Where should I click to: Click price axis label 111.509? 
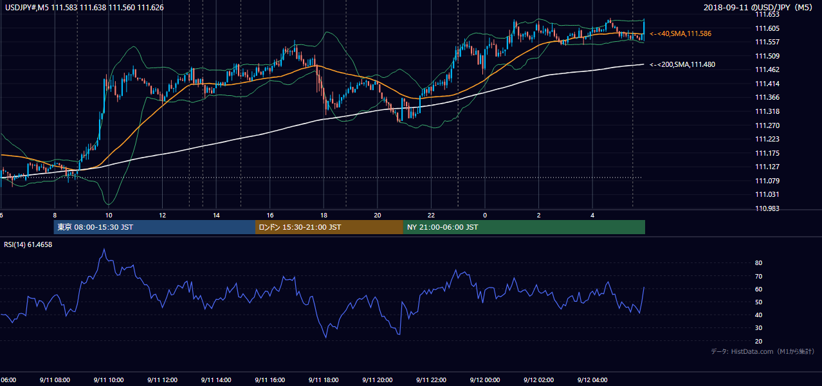(767, 57)
